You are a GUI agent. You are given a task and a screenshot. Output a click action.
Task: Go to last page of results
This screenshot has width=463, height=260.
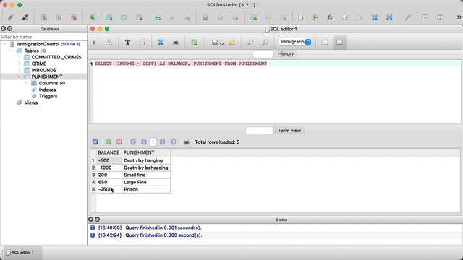pyautogui.click(x=174, y=142)
